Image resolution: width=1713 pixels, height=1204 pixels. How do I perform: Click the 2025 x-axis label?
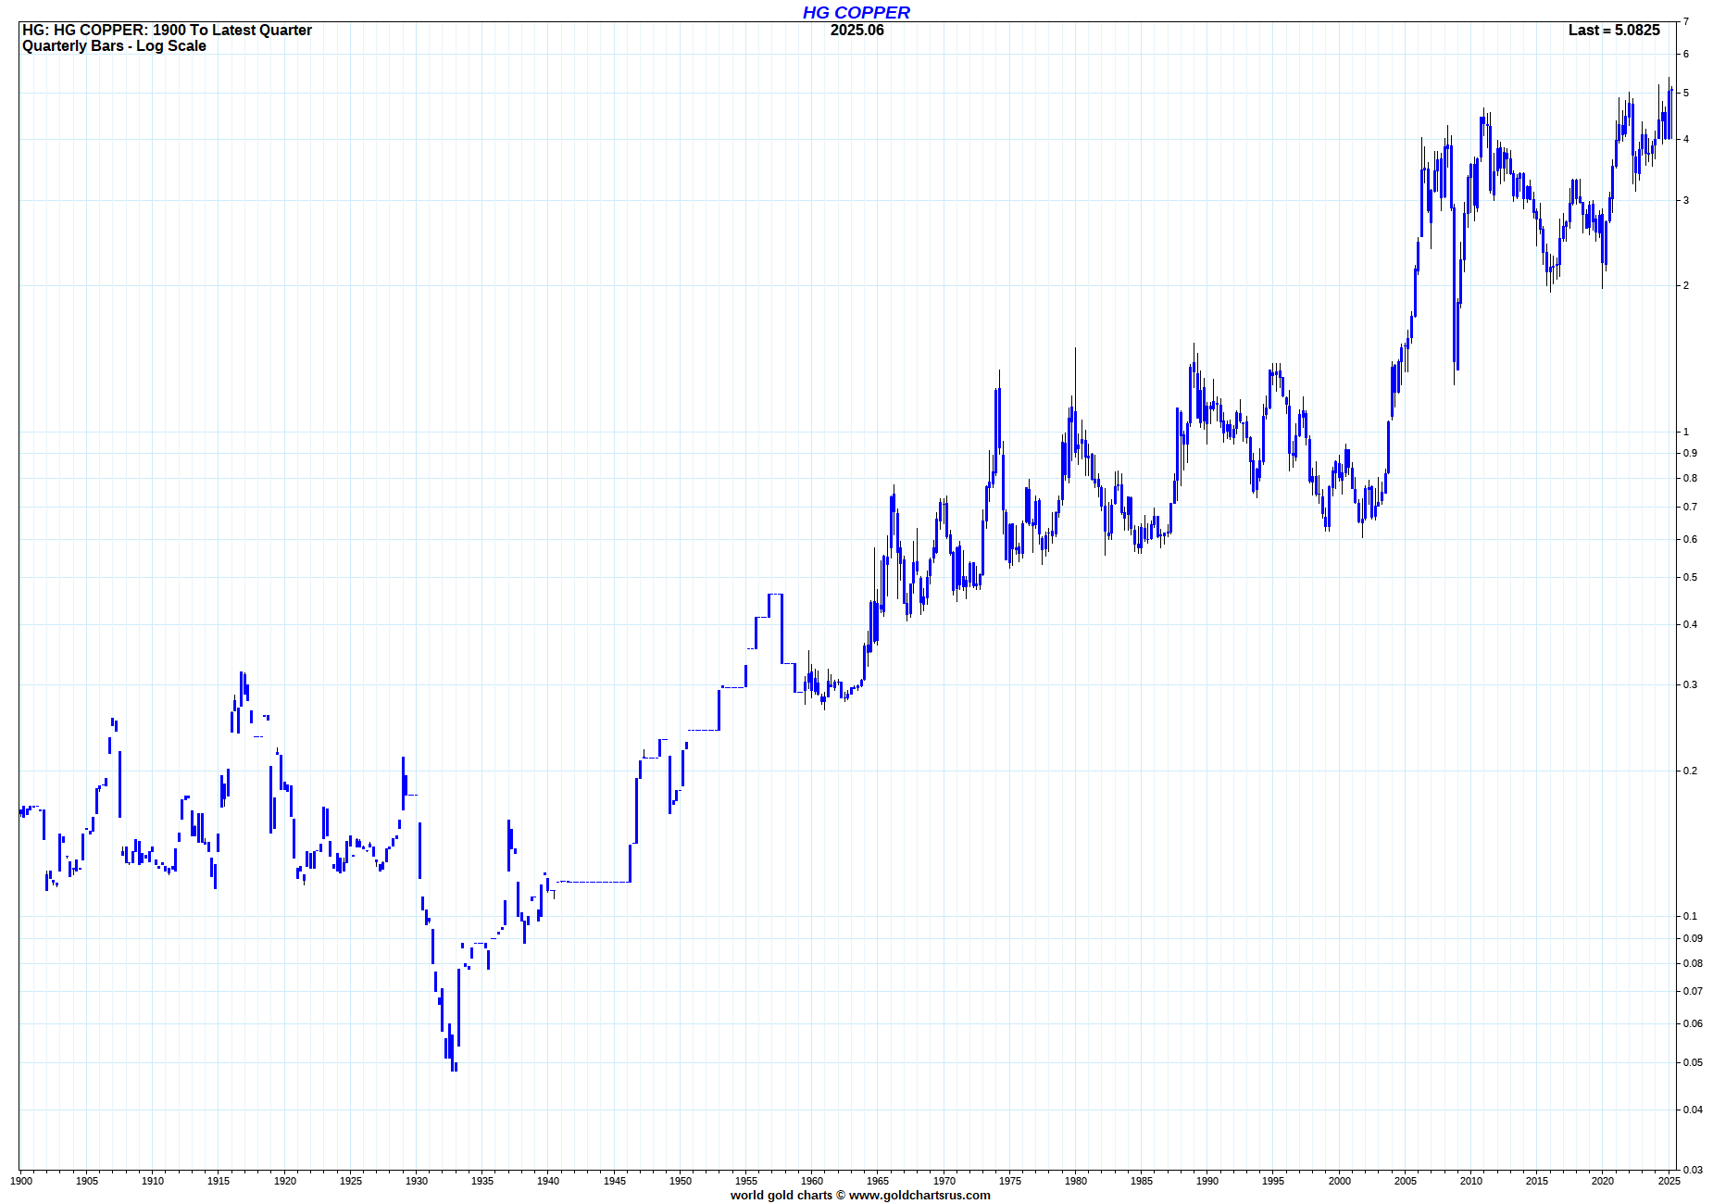1669,1181
